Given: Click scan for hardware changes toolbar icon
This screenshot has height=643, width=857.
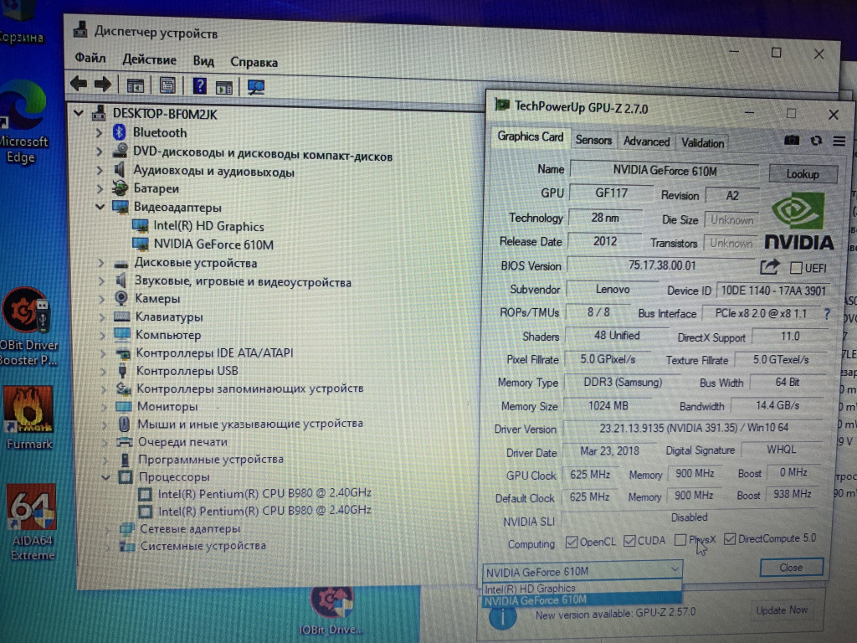Looking at the screenshot, I should [x=256, y=85].
